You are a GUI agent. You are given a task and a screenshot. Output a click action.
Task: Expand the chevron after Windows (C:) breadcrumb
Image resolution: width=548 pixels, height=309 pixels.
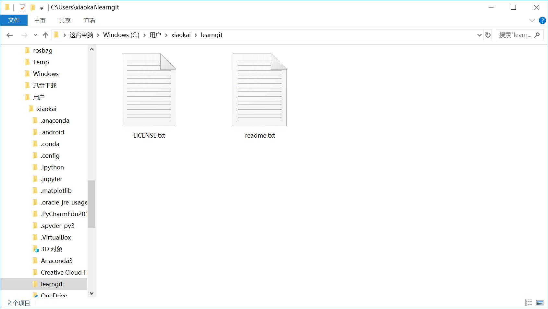[x=144, y=35]
